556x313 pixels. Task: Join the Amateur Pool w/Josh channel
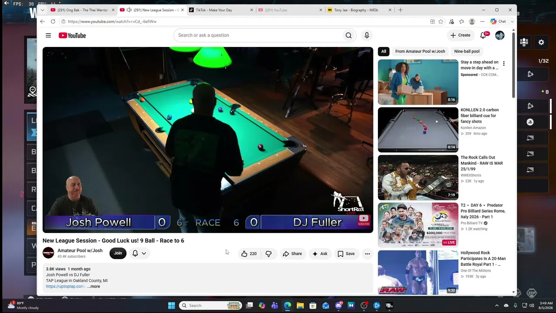118,253
